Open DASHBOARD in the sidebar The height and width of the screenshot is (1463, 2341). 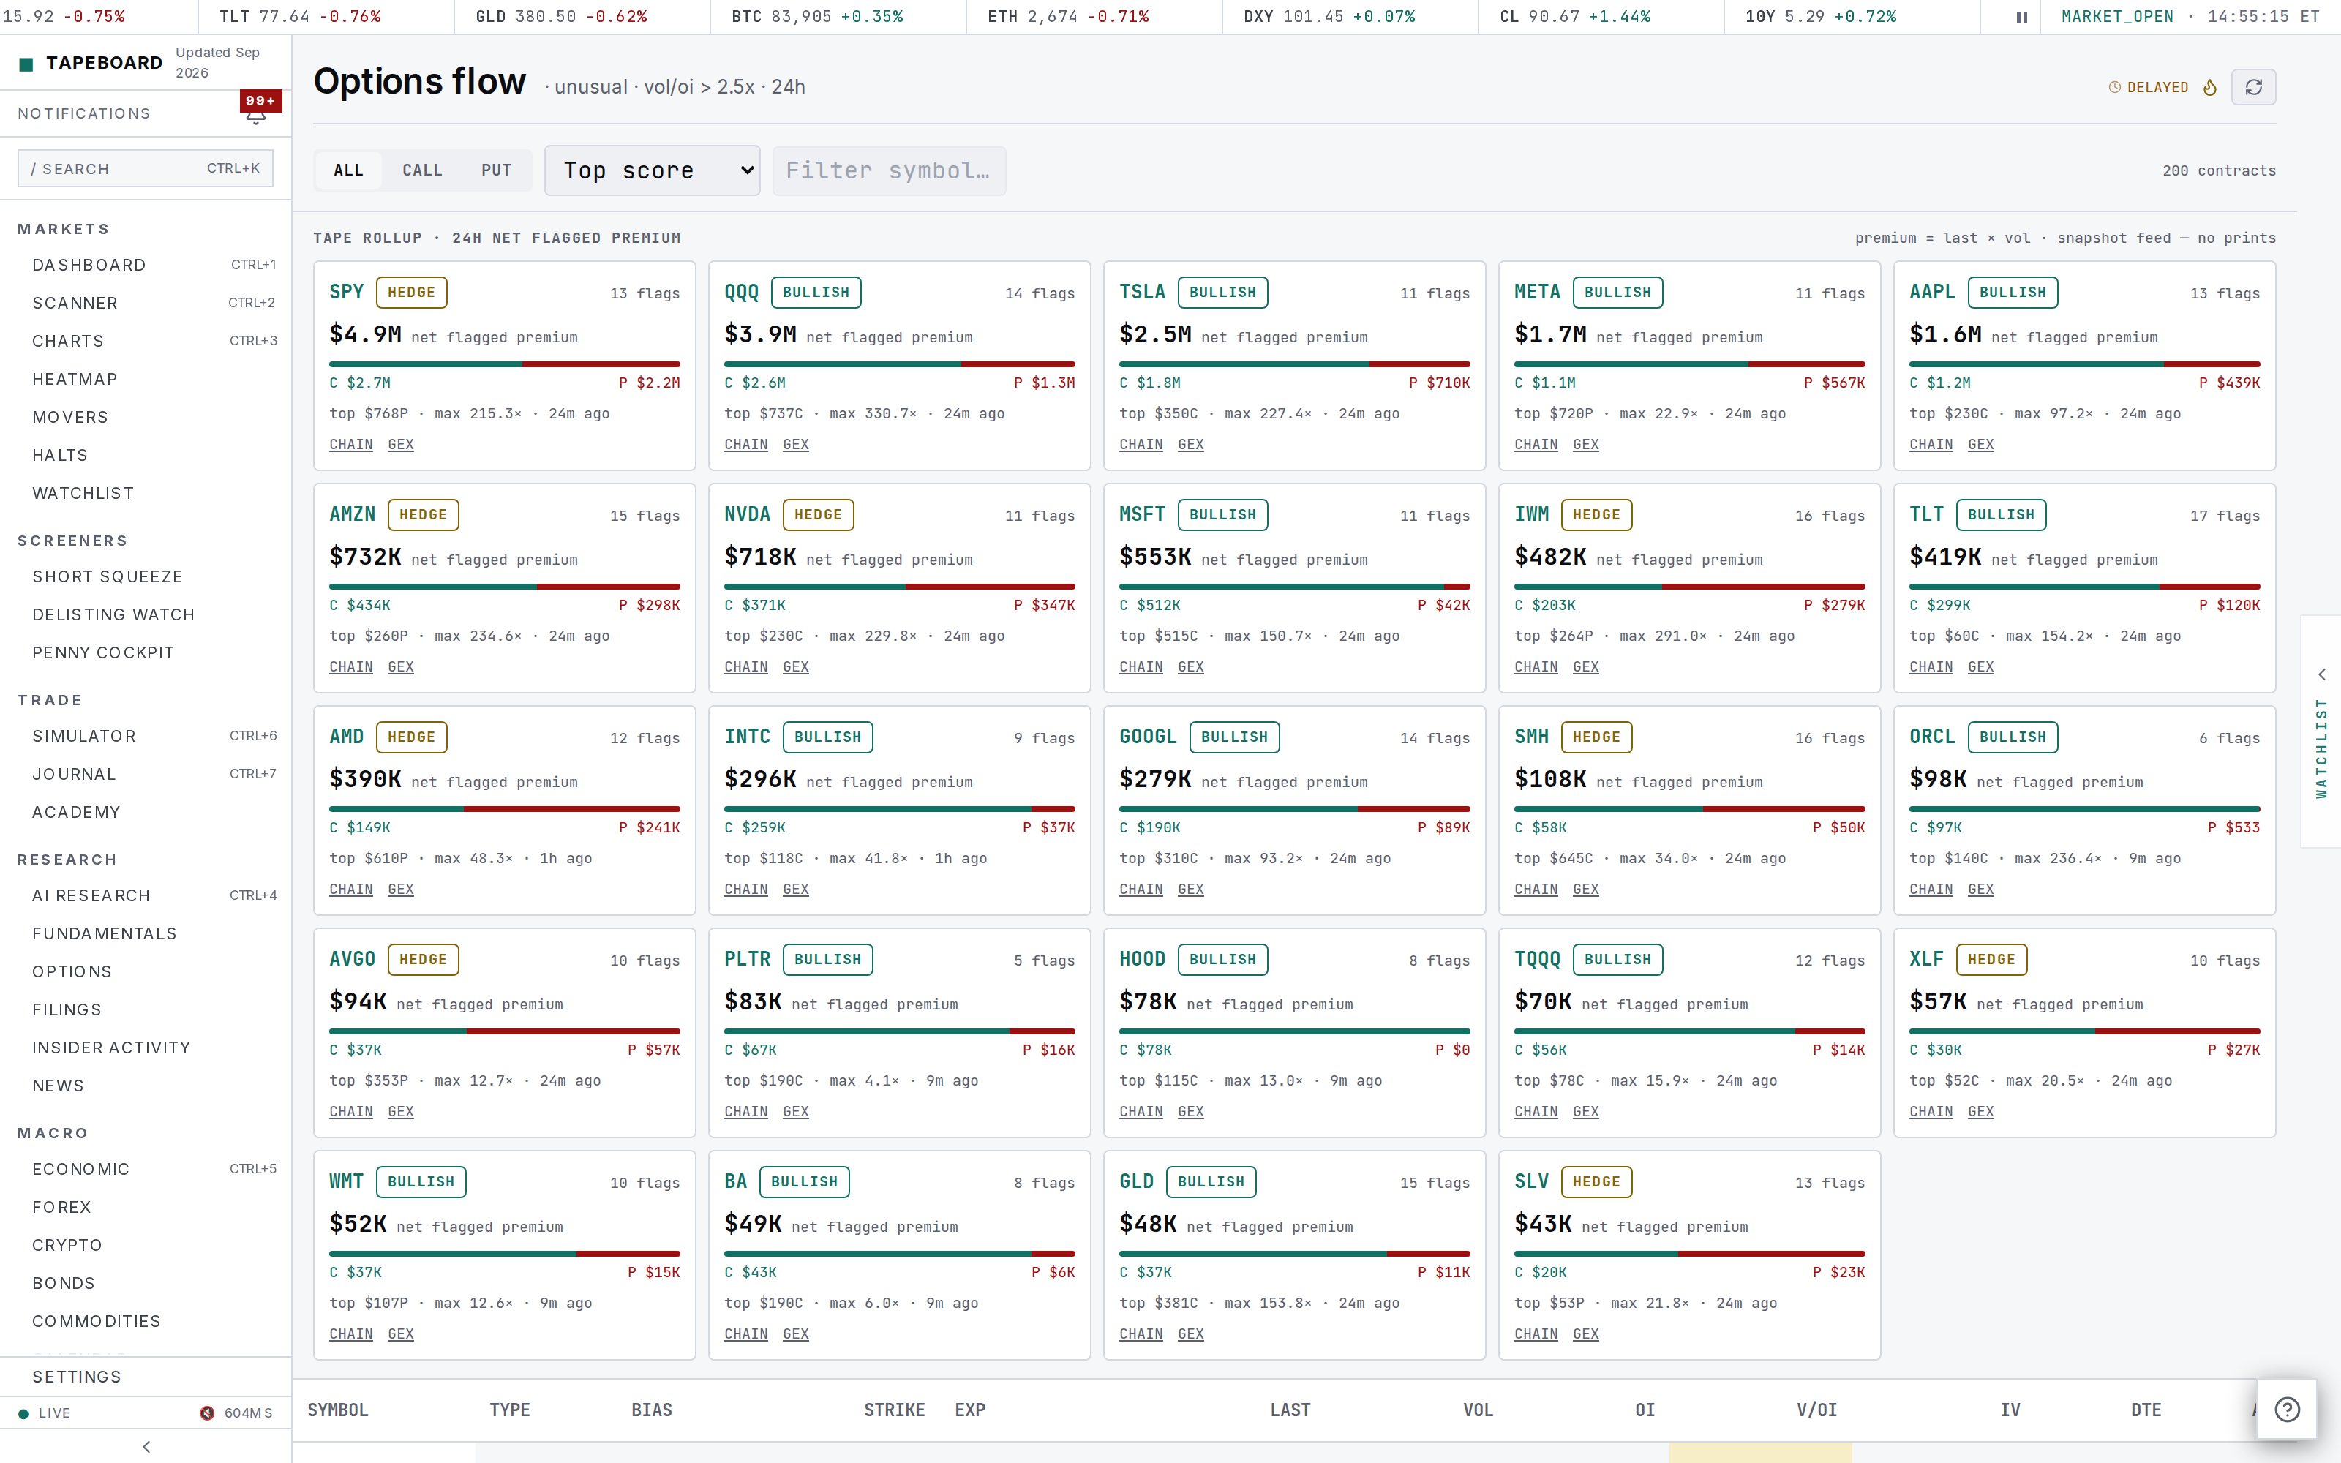pyautogui.click(x=145, y=265)
